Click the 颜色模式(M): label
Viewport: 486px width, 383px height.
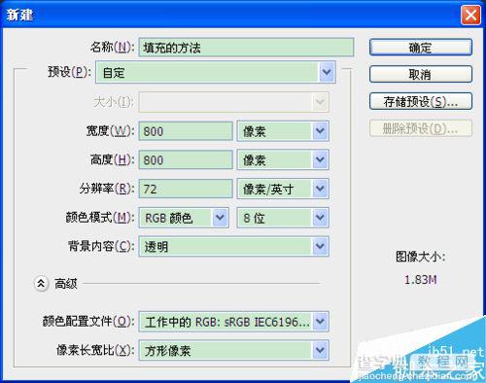point(100,218)
